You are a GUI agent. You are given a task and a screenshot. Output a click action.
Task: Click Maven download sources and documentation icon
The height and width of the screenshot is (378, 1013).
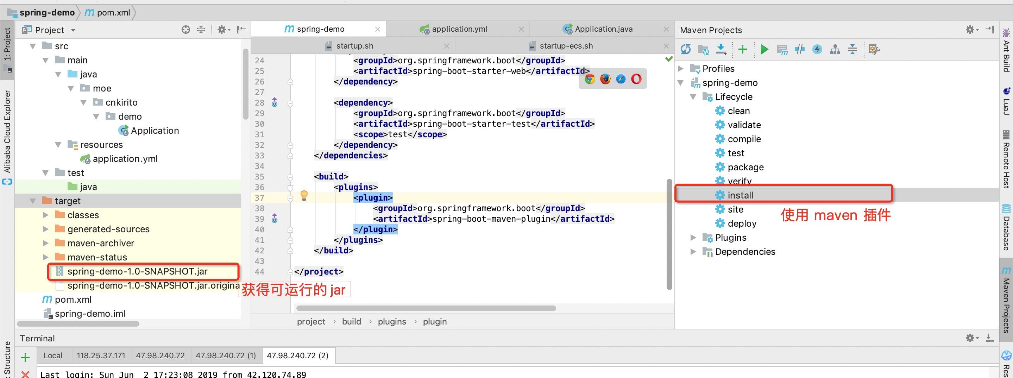point(721,50)
